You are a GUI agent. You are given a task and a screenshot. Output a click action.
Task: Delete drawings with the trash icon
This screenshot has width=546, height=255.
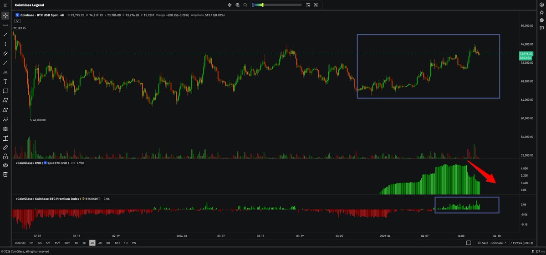click(5, 174)
